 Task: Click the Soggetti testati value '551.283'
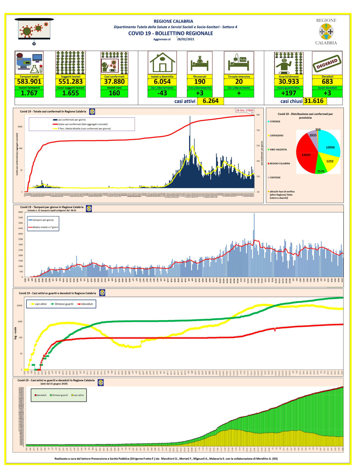coord(70,82)
